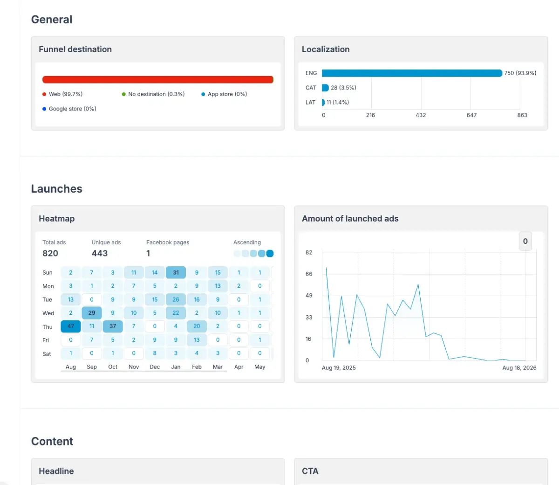Select the App store (0%) legend item
559x485 pixels.
click(224, 94)
